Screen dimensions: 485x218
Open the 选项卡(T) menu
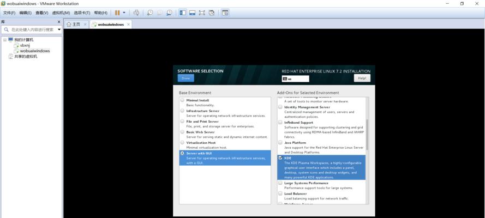(x=82, y=13)
